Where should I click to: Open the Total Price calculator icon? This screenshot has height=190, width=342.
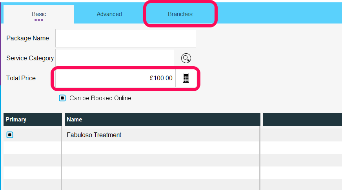pyautogui.click(x=186, y=78)
